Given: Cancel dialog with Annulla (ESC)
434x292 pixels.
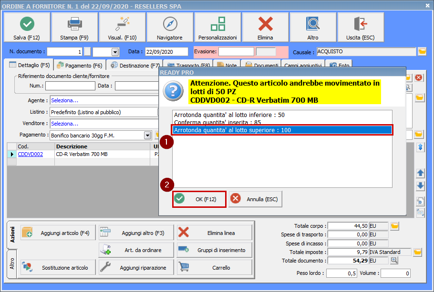Looking at the screenshot, I should click(255, 199).
